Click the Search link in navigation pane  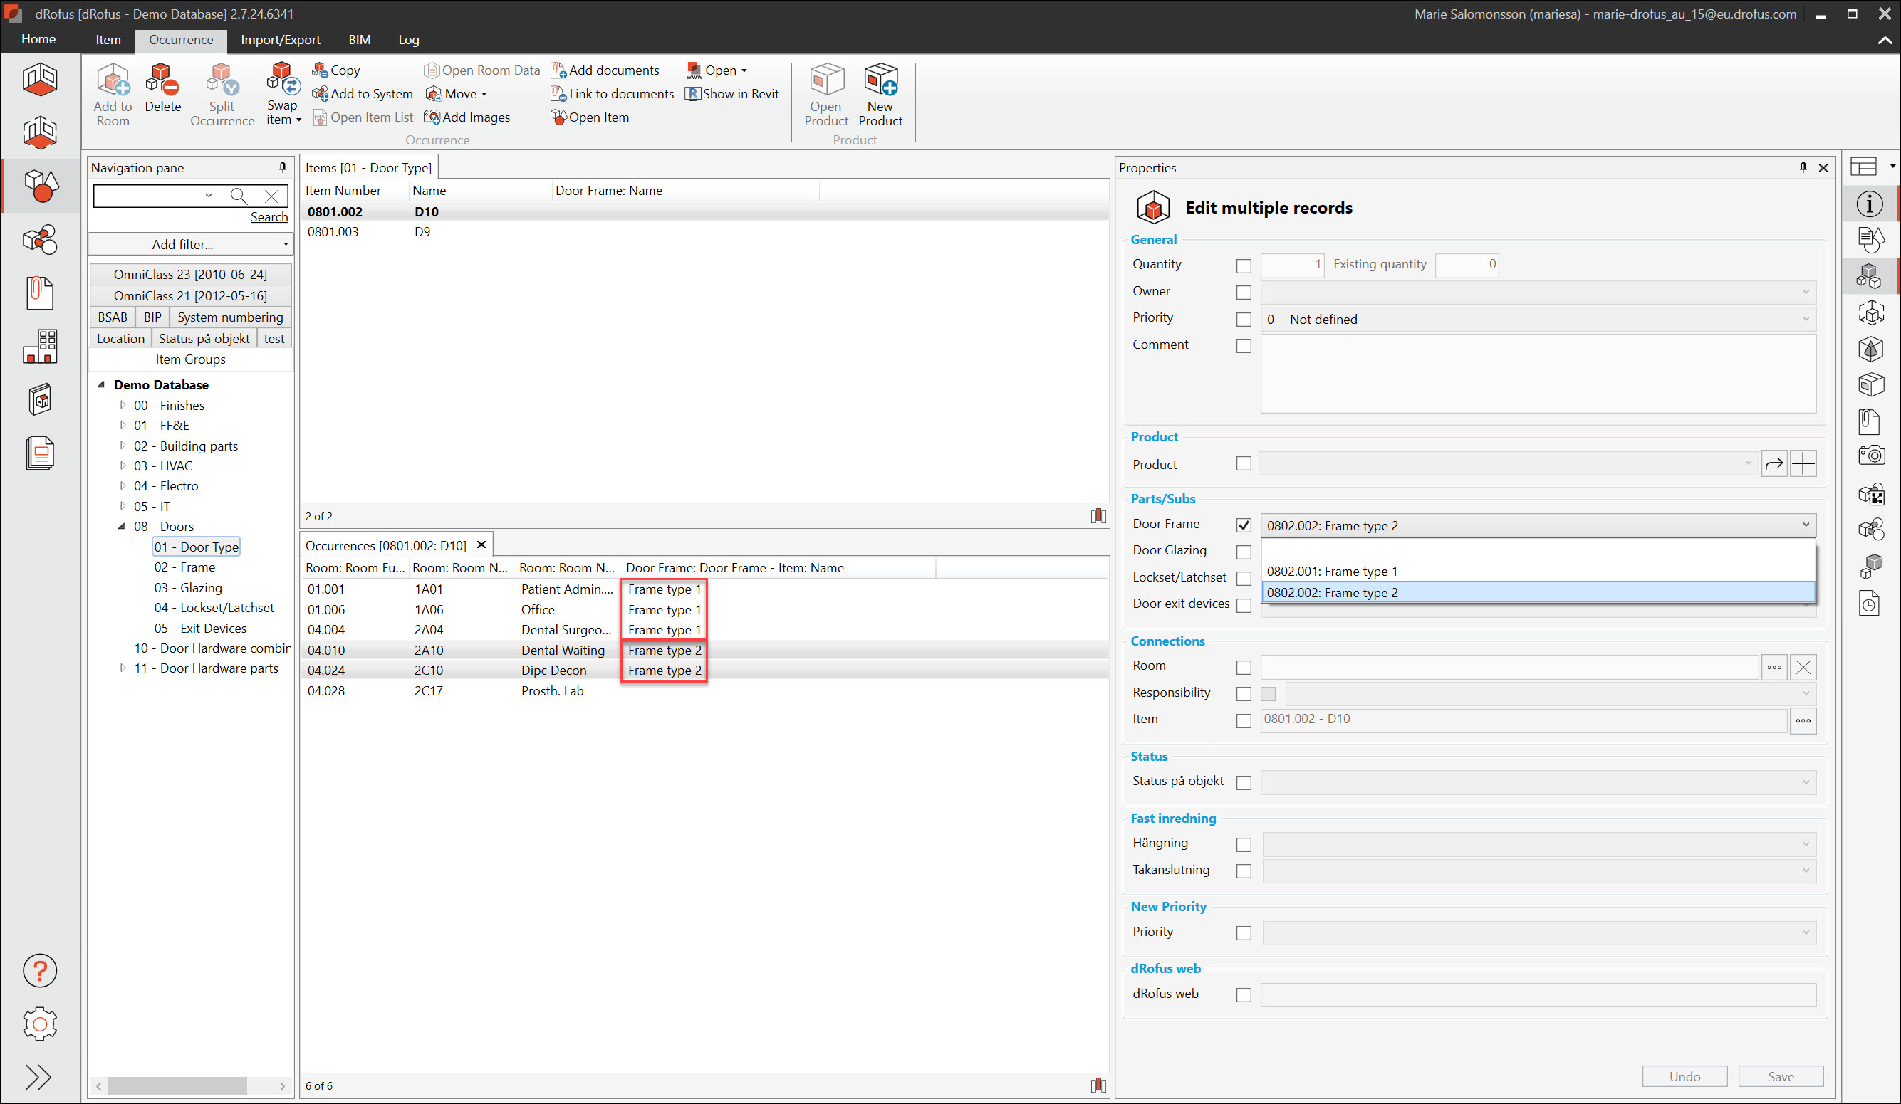tap(269, 217)
